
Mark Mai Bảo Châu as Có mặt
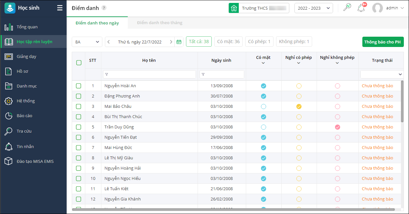tap(264, 107)
